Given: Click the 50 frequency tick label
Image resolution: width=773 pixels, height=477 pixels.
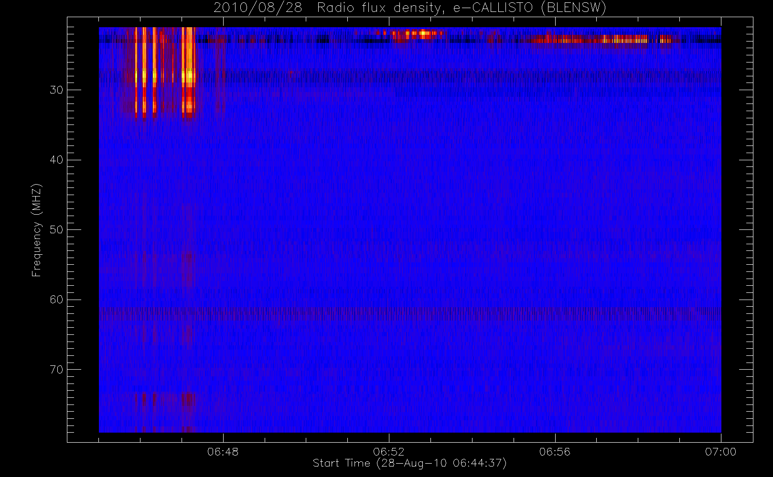Looking at the screenshot, I should 56,230.
